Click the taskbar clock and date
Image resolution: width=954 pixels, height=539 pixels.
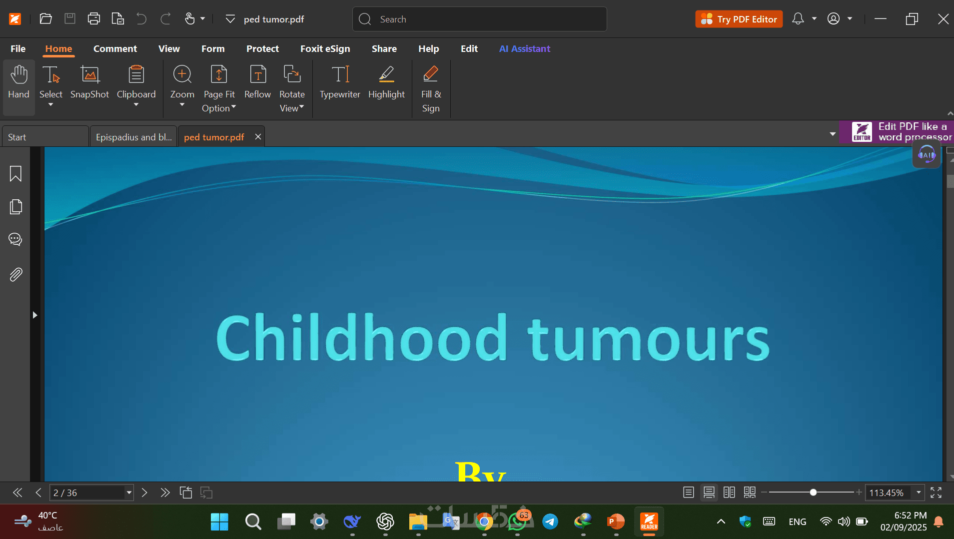point(903,521)
